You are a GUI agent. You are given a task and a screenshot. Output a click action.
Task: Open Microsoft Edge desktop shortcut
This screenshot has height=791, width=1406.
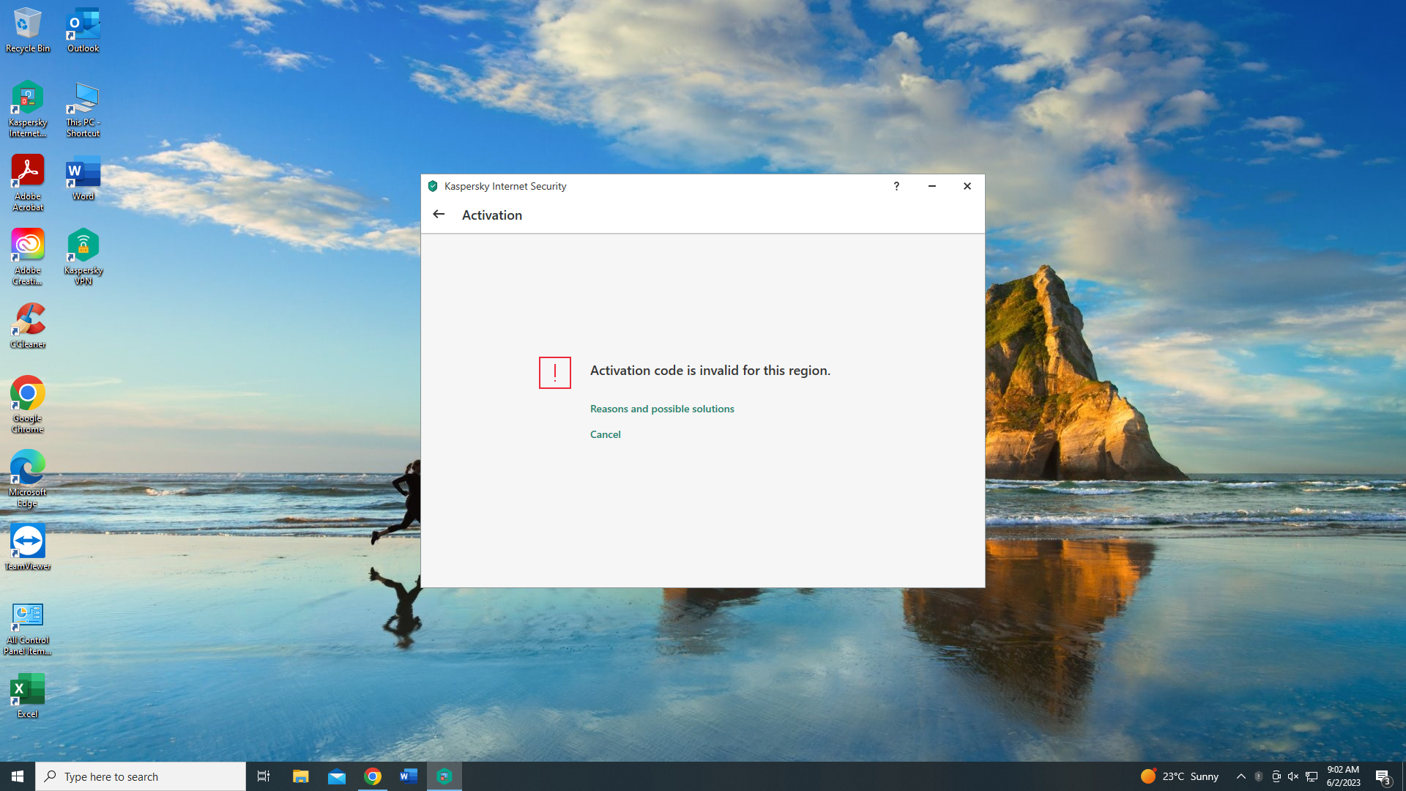[x=28, y=478]
